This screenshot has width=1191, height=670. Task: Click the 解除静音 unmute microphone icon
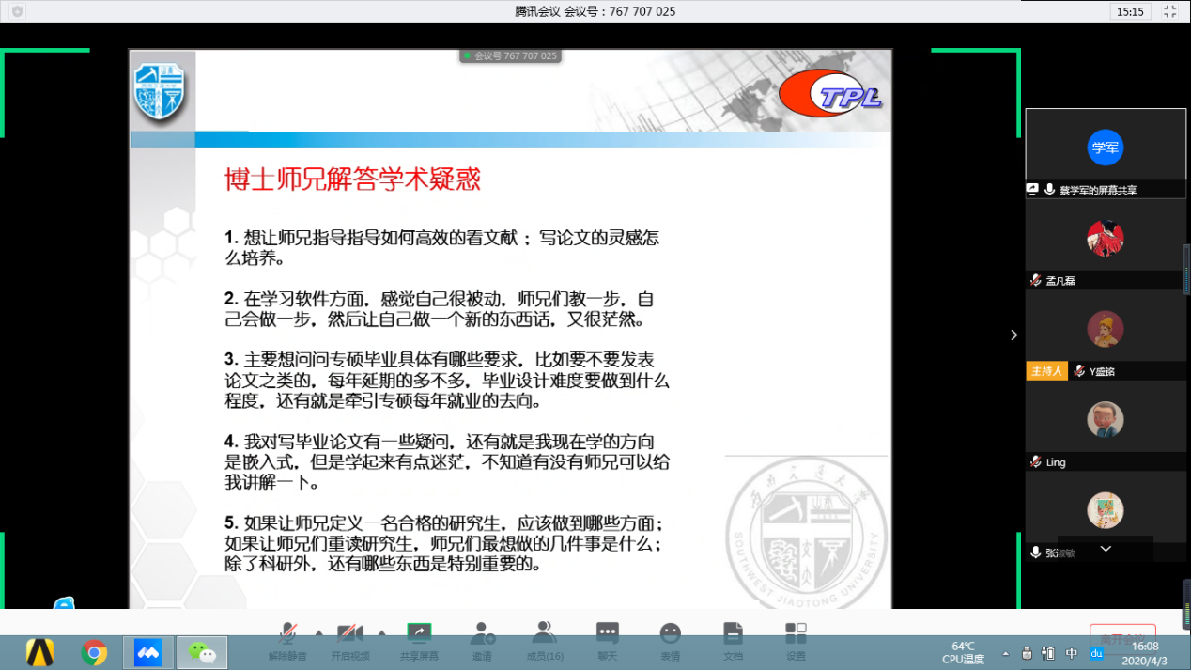pos(287,633)
